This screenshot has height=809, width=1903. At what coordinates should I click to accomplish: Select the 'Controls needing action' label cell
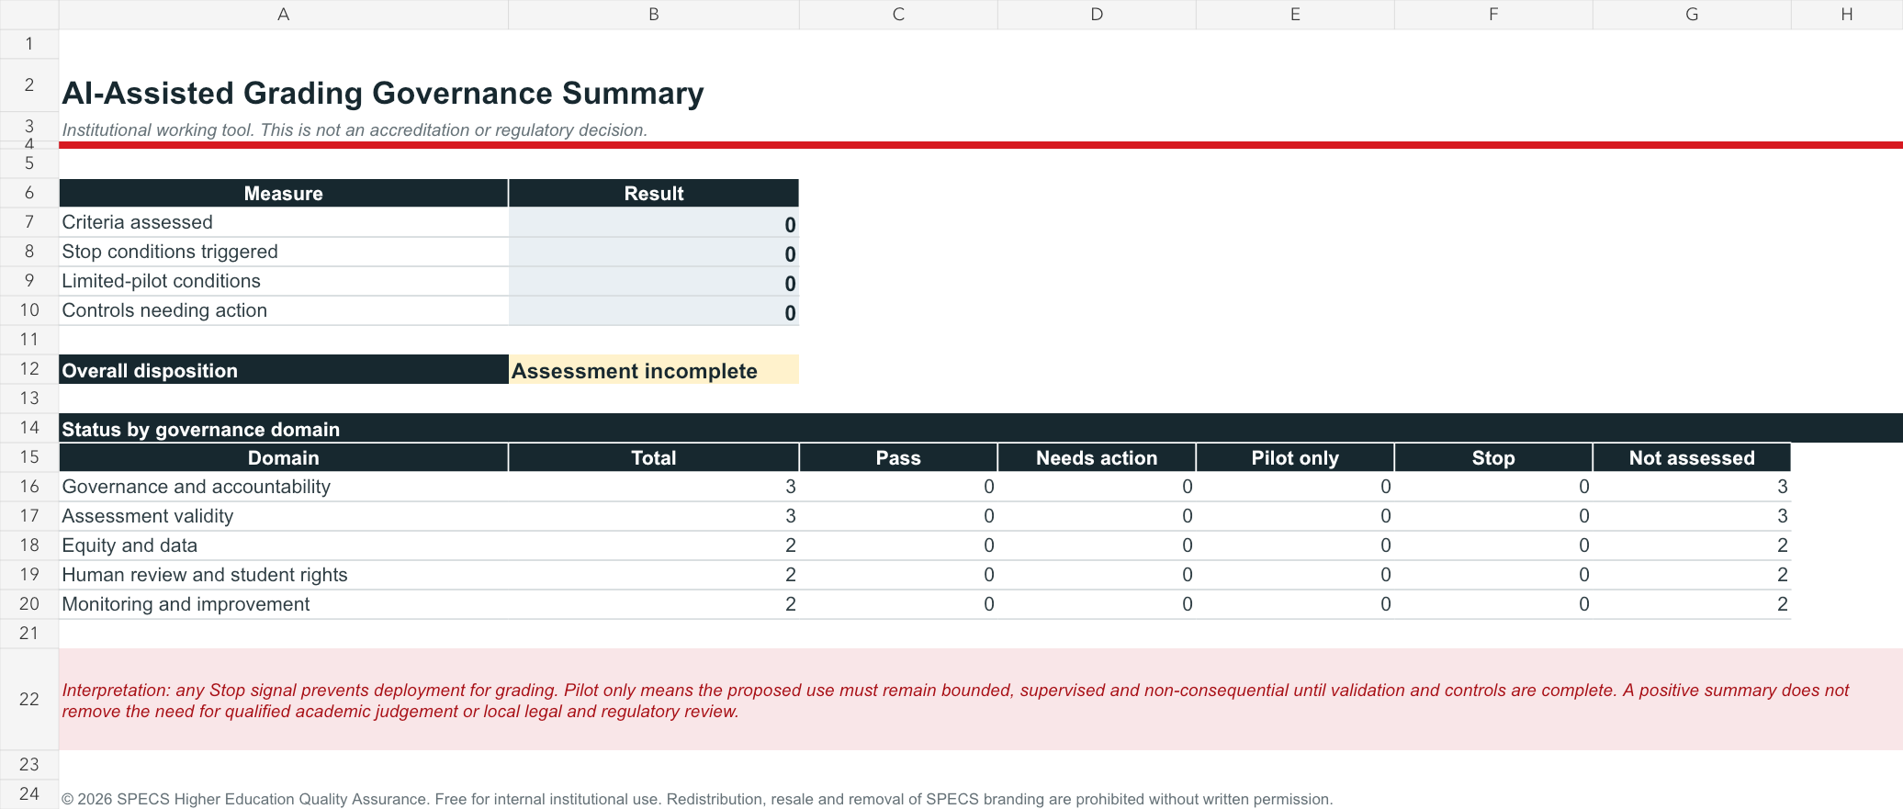click(284, 310)
